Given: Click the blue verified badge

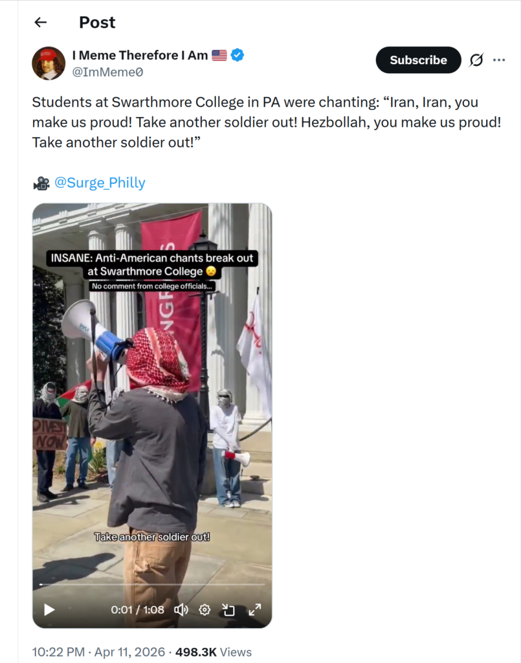Looking at the screenshot, I should coord(238,55).
